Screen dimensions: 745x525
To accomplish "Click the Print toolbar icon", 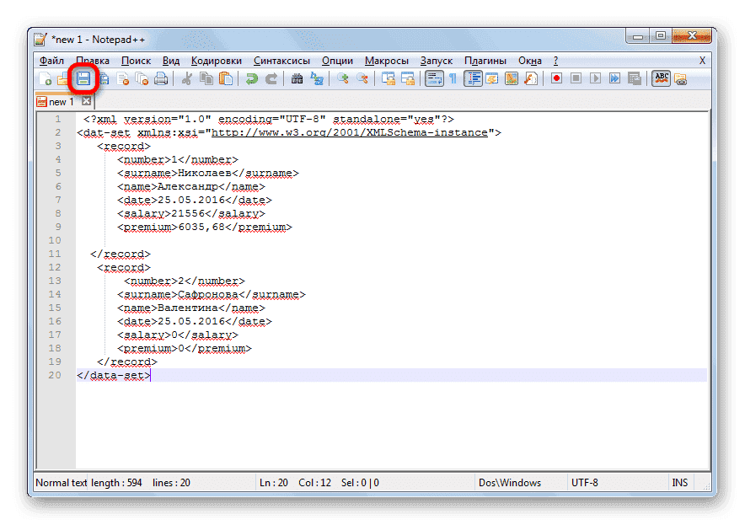I will point(158,78).
